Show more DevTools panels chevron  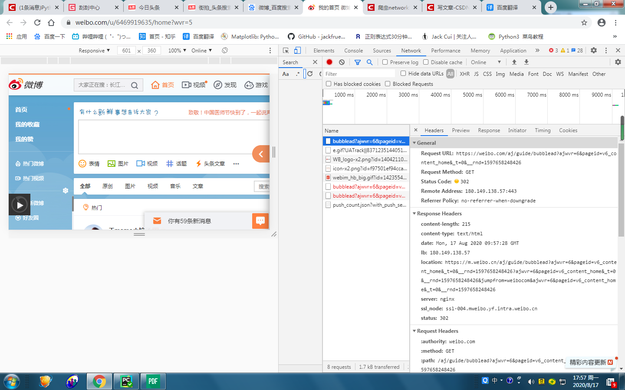[537, 50]
